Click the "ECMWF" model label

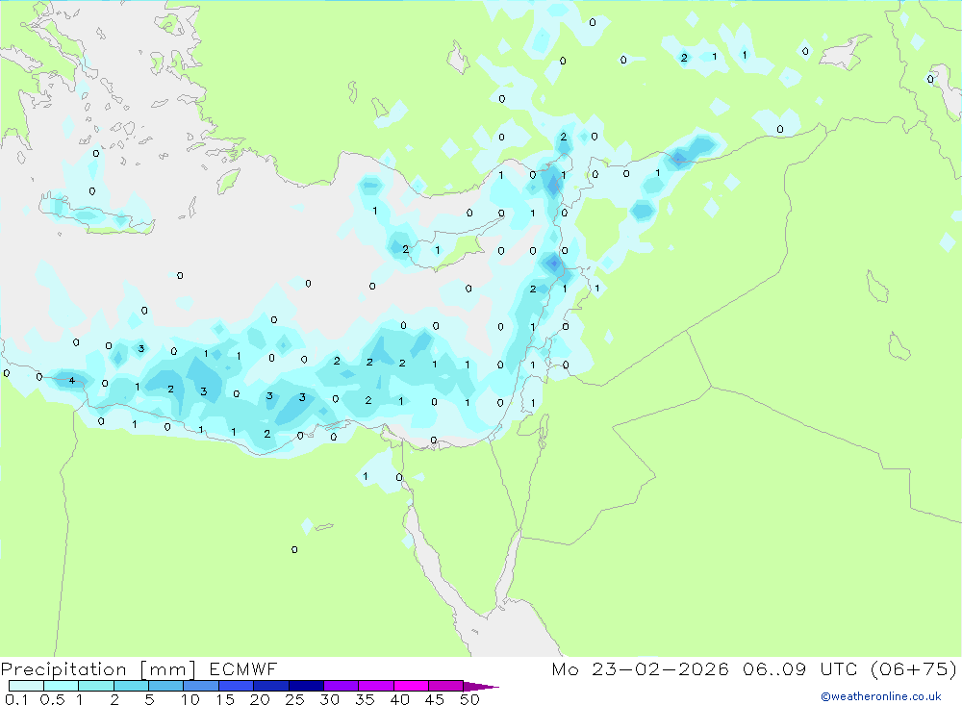click(243, 668)
